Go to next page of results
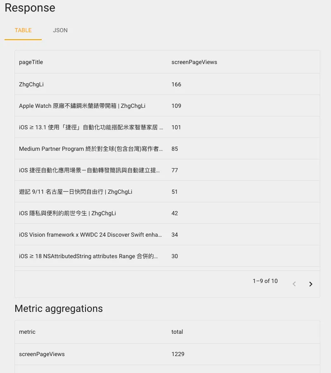The image size is (331, 373). pos(311,284)
